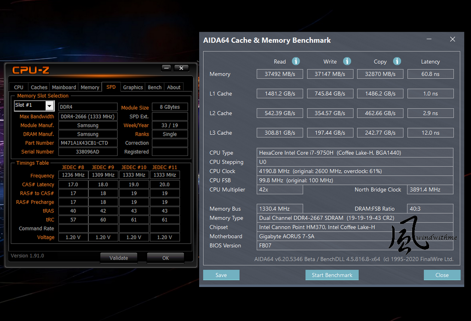Screen dimensions: 471x321
Task: Click the CPU Type field showing i7-9750H
Action: click(355, 153)
